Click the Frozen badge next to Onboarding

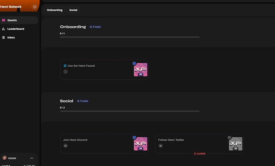[x=95, y=27]
